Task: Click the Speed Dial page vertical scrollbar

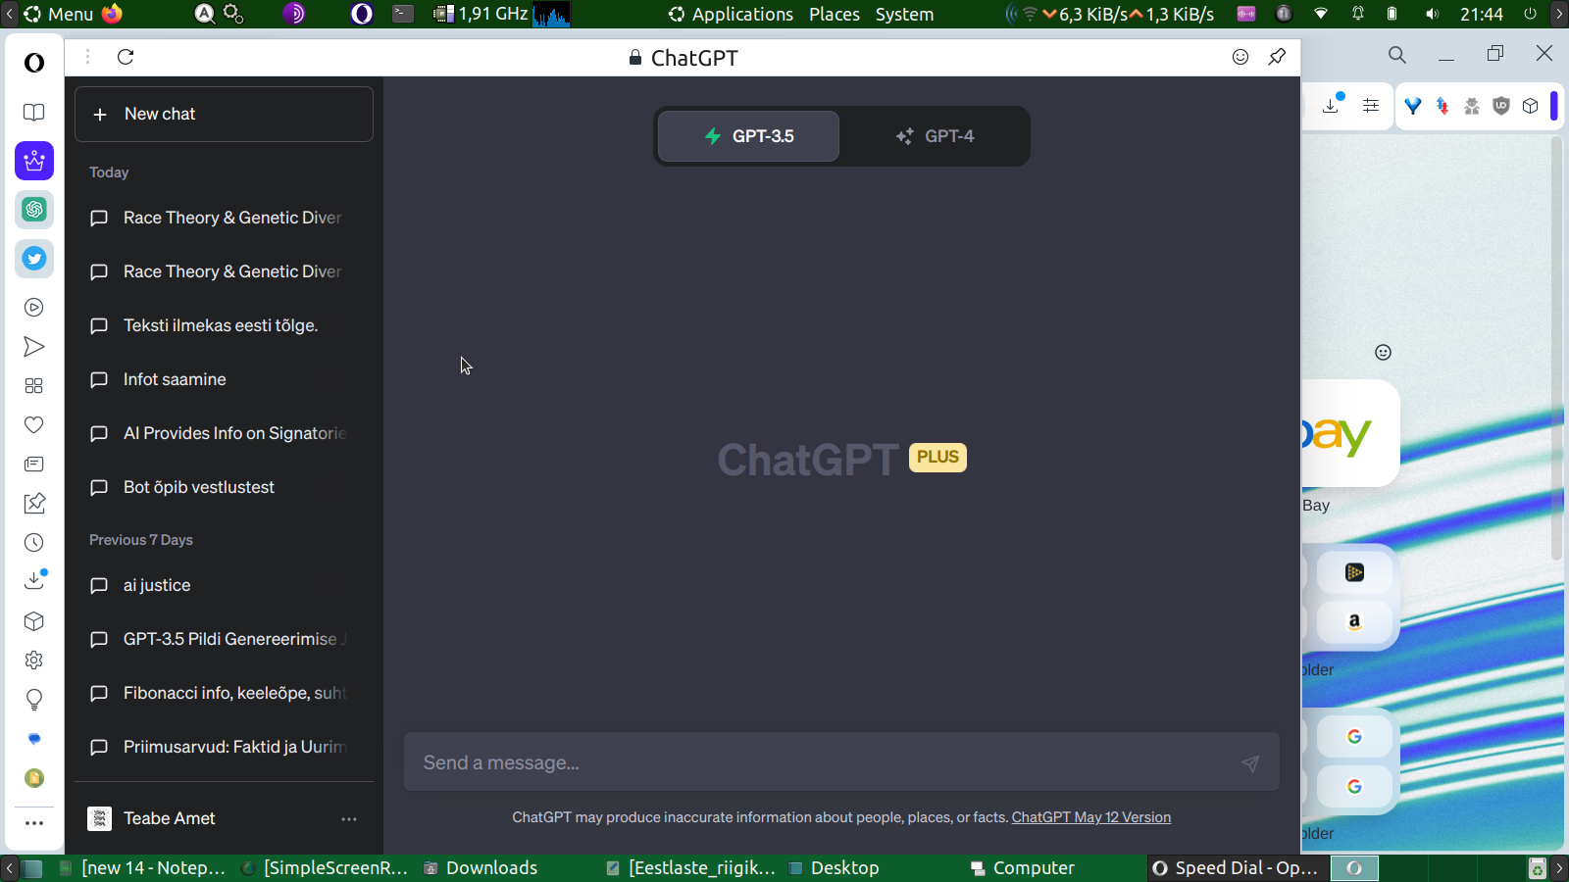Action: coord(1556,348)
